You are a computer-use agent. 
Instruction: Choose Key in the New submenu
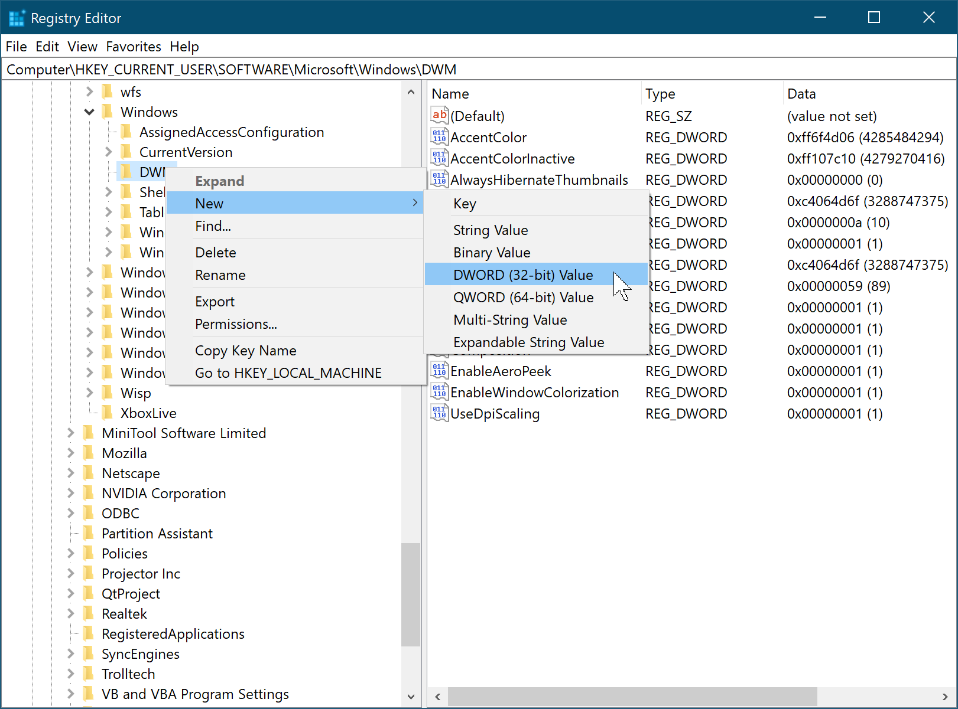click(536, 204)
